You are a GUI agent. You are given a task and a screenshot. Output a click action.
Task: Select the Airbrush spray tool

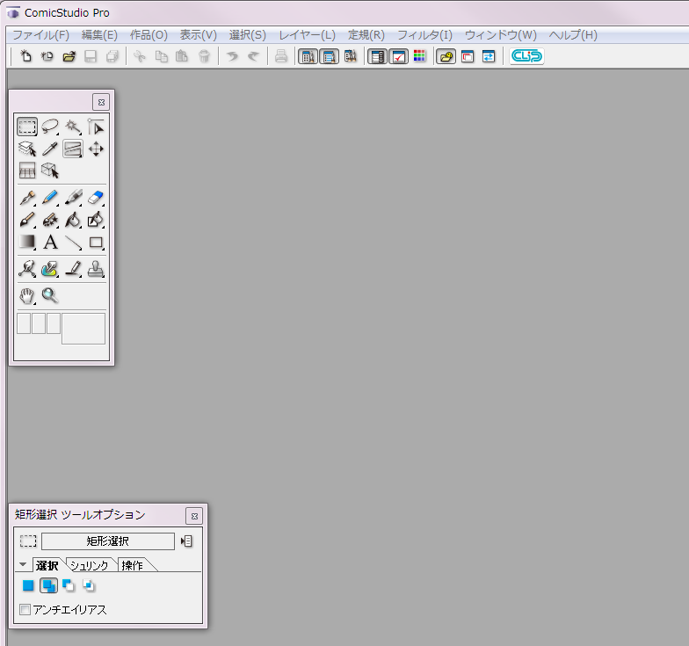click(50, 220)
